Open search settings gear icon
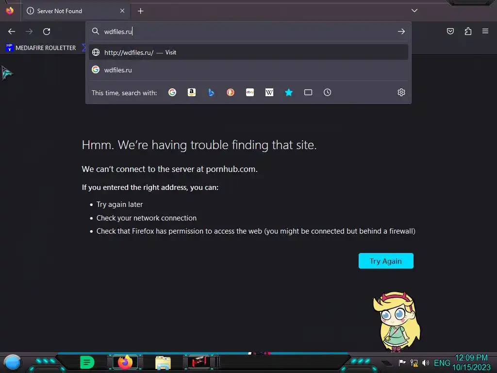 click(401, 92)
